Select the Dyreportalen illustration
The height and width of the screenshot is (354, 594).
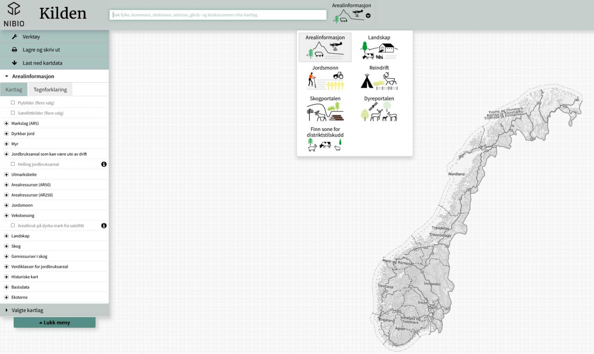click(379, 112)
